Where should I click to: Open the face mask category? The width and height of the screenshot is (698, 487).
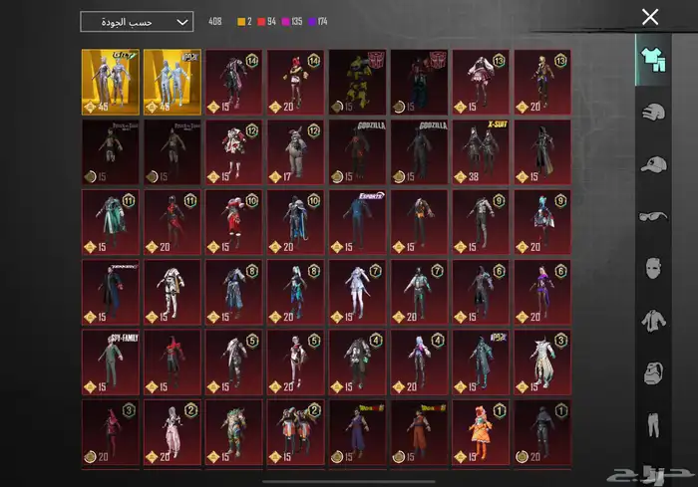pos(652,268)
